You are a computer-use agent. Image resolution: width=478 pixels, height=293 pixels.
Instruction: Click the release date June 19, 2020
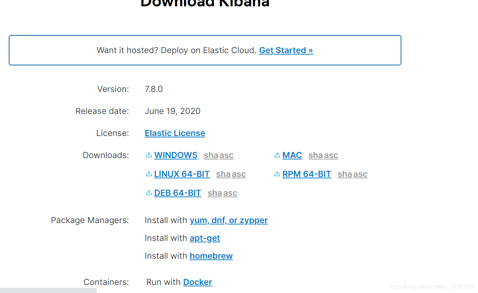(173, 111)
